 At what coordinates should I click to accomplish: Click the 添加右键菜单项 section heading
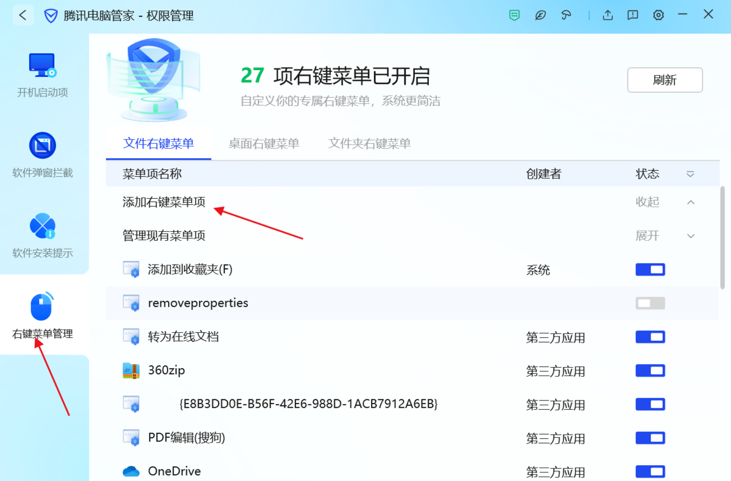(x=164, y=202)
